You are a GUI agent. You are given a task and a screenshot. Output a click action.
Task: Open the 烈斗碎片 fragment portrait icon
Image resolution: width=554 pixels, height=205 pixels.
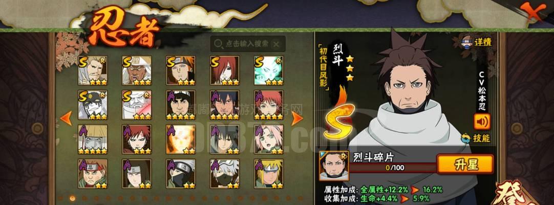[334, 166]
